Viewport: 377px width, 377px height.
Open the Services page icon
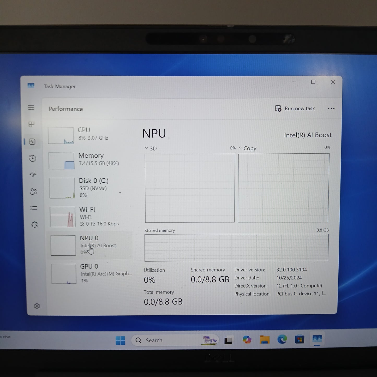pyautogui.click(x=34, y=225)
